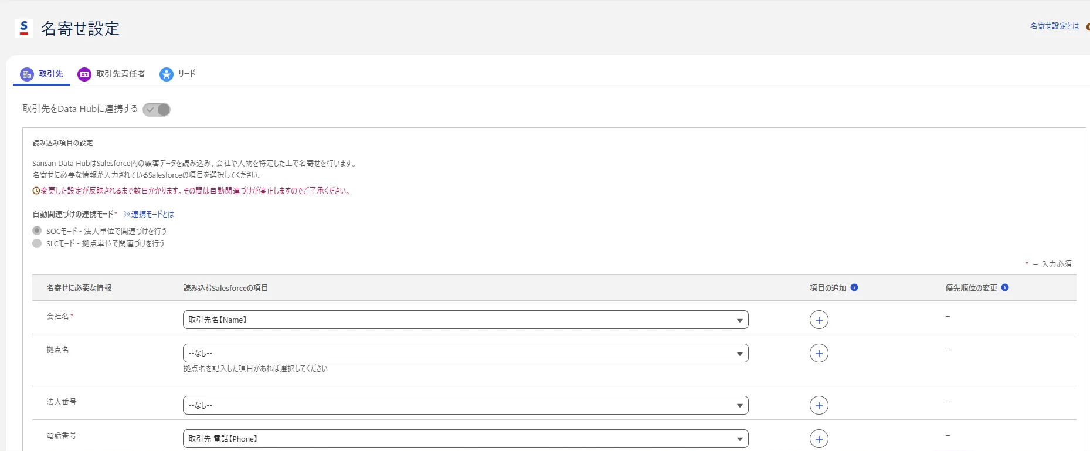Toggle 取引先をData Hubに連携する switch
1090x451 pixels.
pos(157,110)
